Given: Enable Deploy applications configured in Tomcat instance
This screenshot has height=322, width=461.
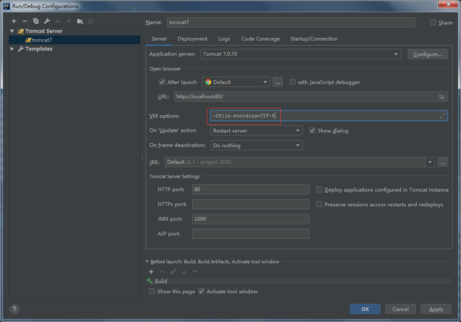Looking at the screenshot, I should pyautogui.click(x=319, y=189).
